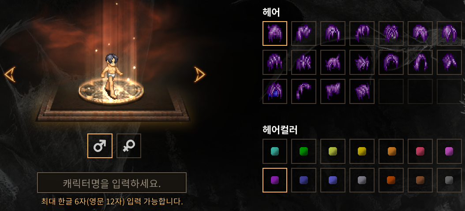Screen dimensions: 465x211
Task: Select the last hairstyle in third row
Action: [362, 91]
